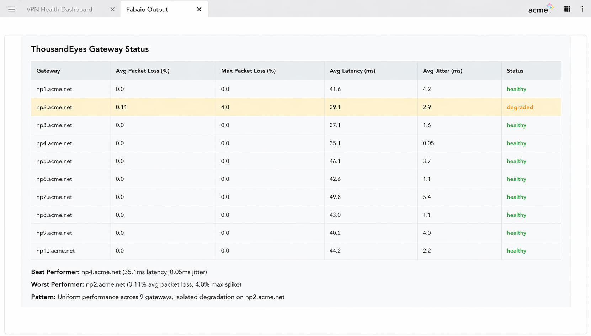The width and height of the screenshot is (591, 336).
Task: Click the acme logo
Action: [540, 9]
